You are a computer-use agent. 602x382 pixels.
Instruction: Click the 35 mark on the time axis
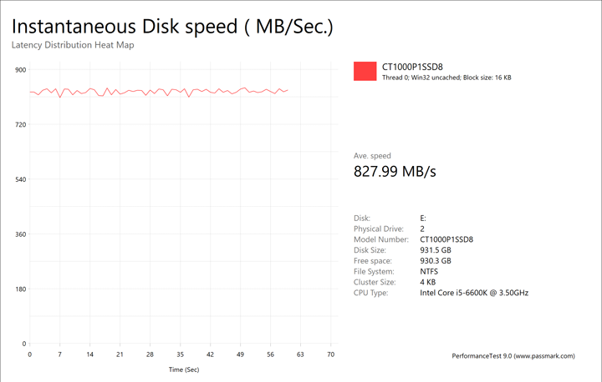tap(180, 354)
